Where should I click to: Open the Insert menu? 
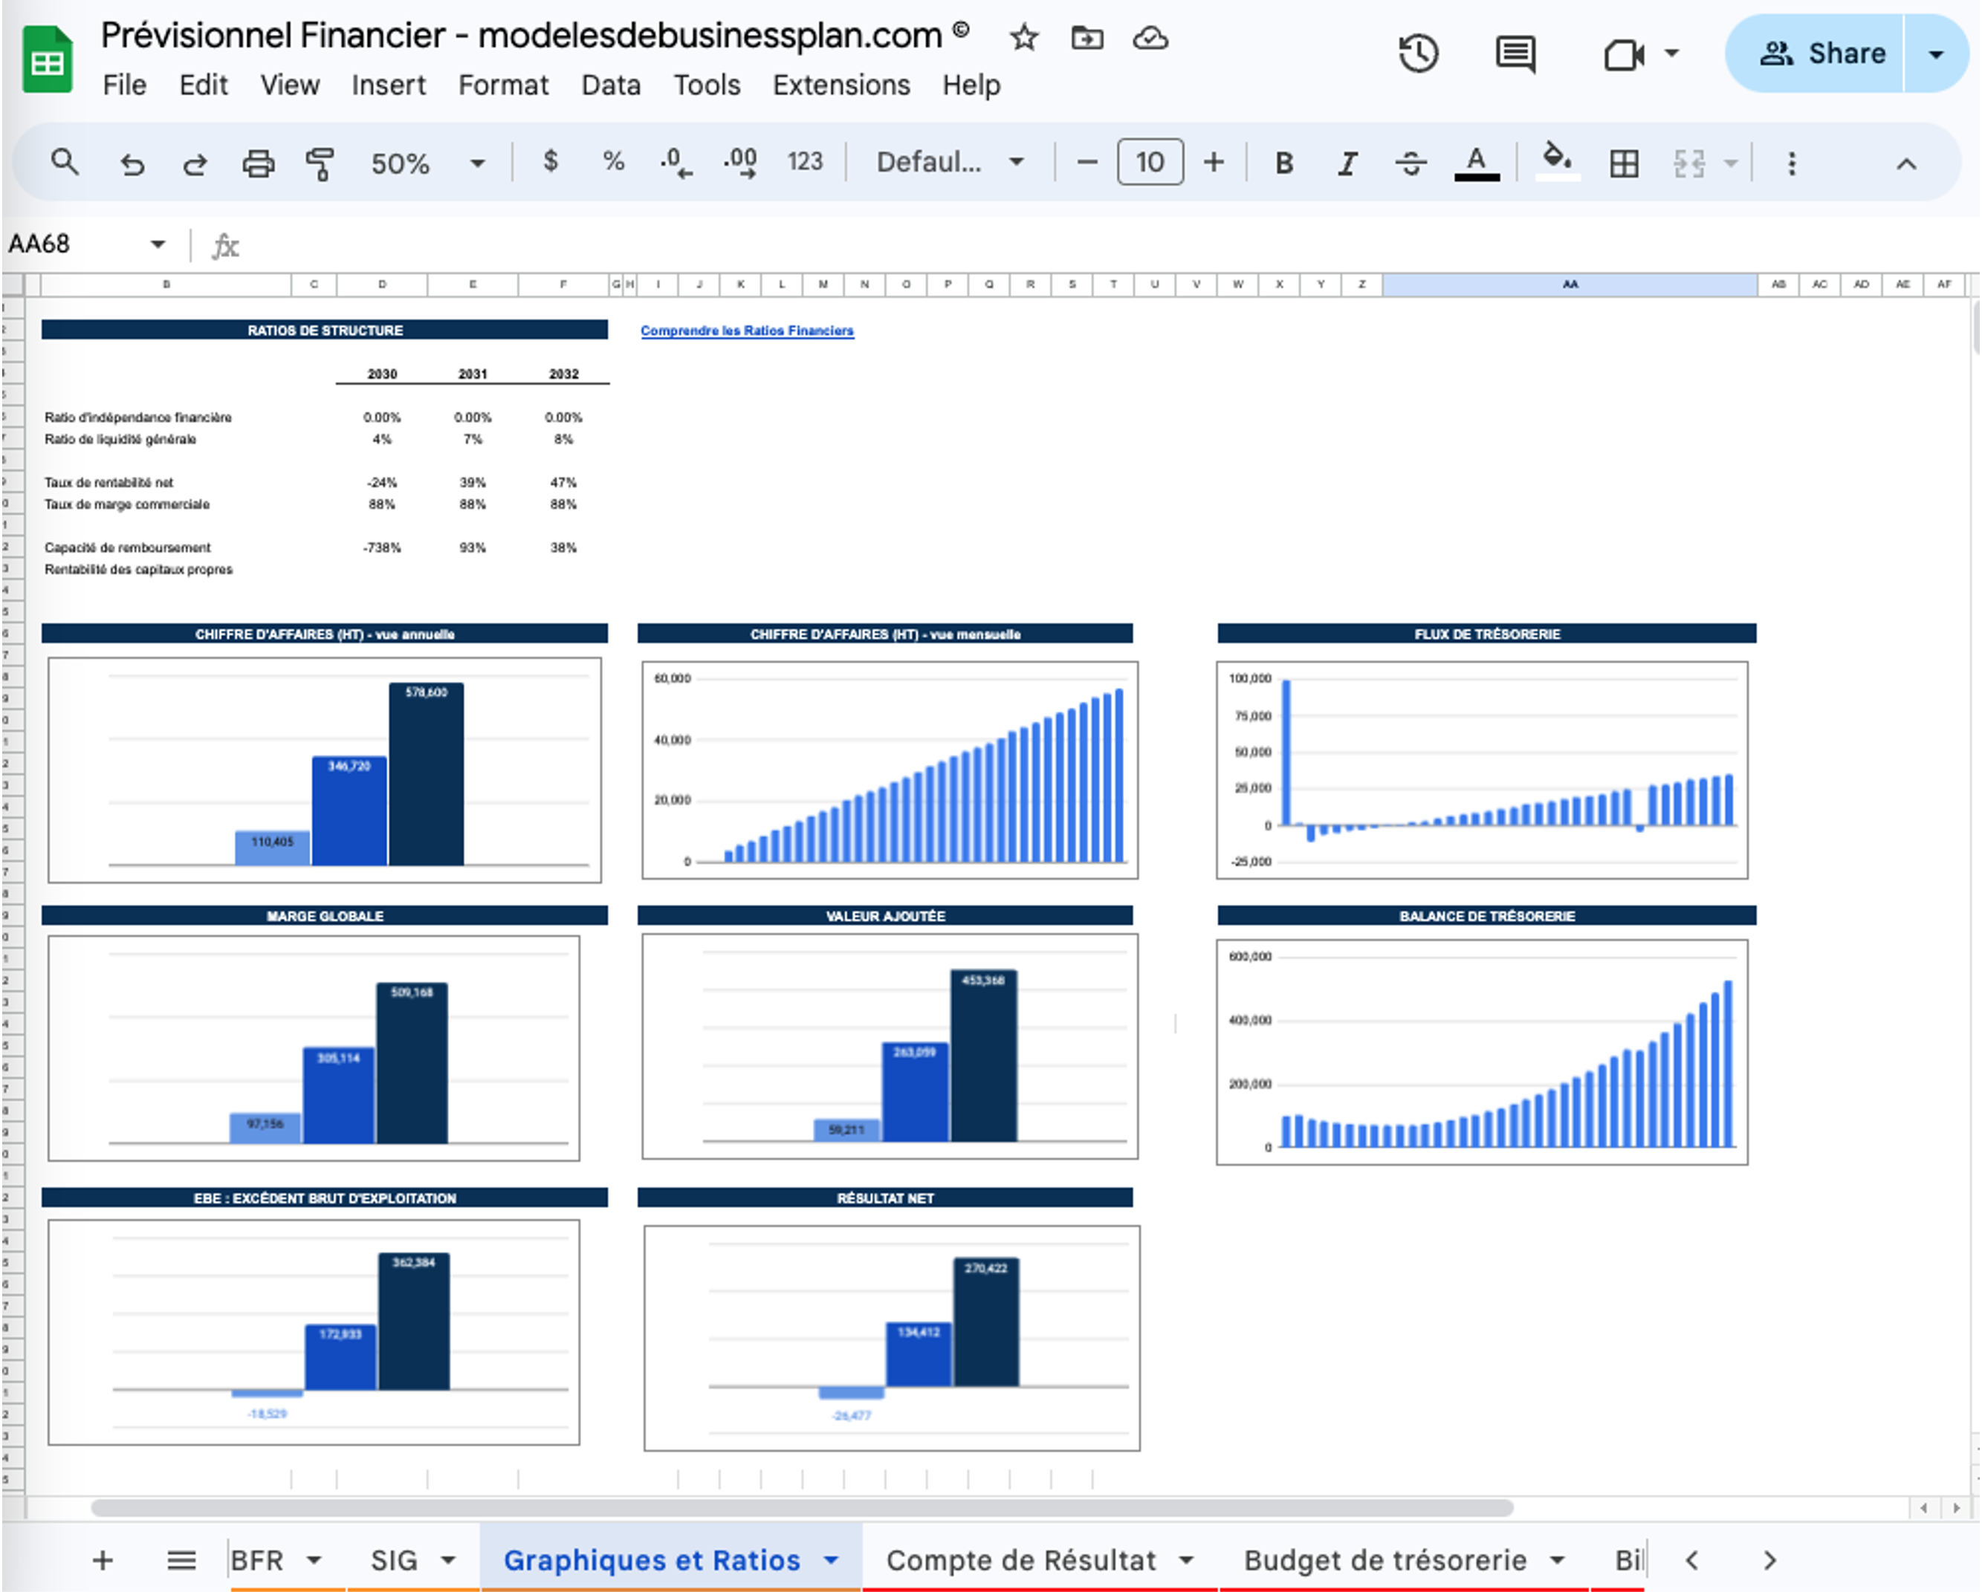click(389, 85)
